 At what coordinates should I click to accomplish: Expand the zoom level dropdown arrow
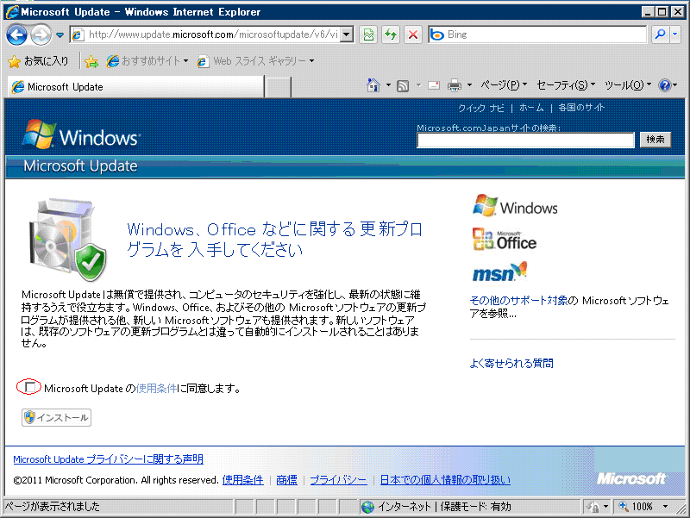click(665, 507)
